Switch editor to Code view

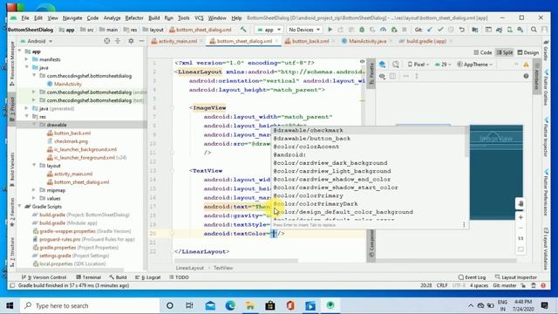pyautogui.click(x=483, y=52)
